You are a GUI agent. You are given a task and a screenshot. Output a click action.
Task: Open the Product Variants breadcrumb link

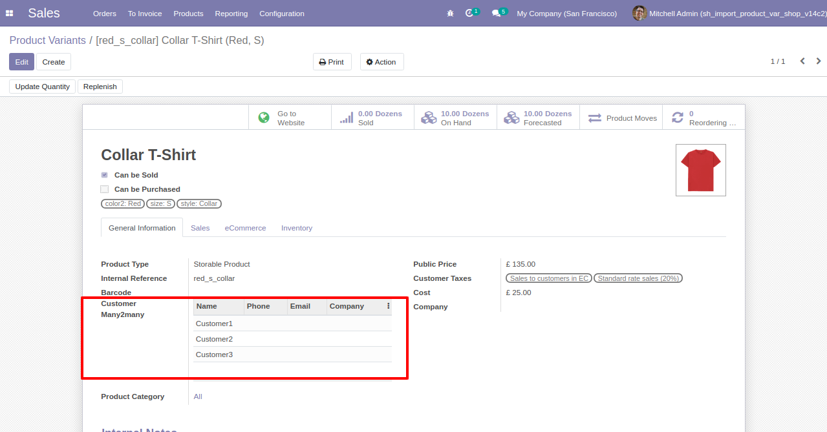coord(48,40)
